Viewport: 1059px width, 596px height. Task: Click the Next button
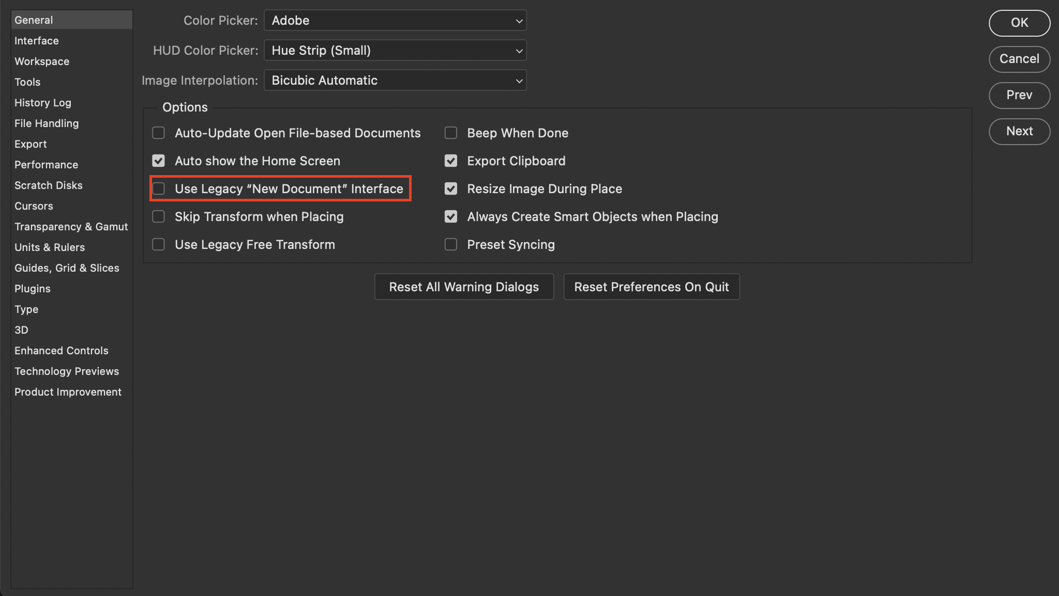coord(1019,131)
